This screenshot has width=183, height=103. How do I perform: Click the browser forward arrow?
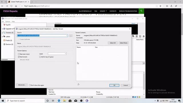7,6
